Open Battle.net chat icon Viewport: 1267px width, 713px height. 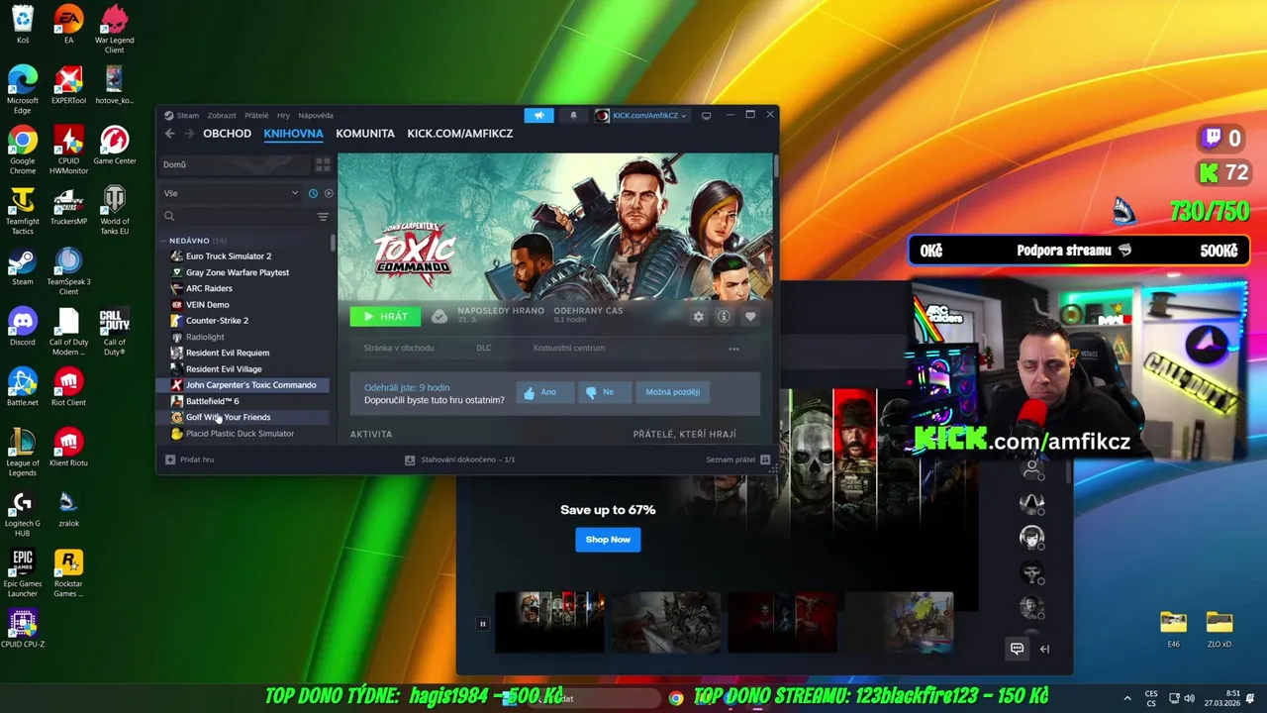[x=1017, y=649]
